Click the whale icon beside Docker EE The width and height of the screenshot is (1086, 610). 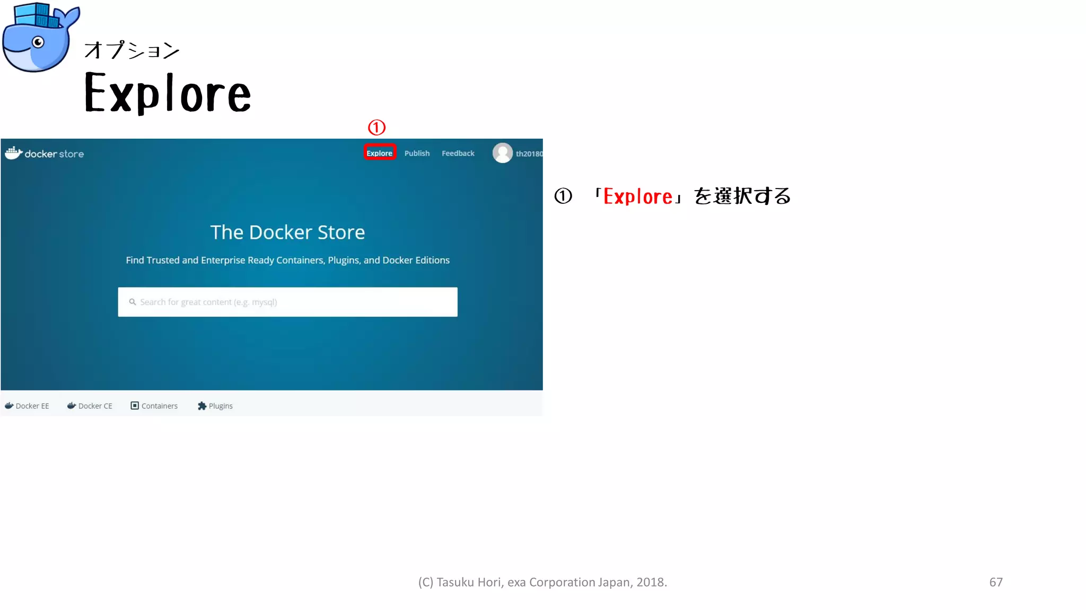[9, 406]
